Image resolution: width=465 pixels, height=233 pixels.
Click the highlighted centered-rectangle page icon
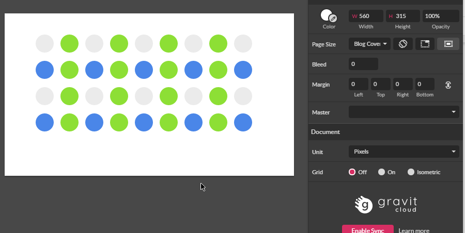[448, 44]
